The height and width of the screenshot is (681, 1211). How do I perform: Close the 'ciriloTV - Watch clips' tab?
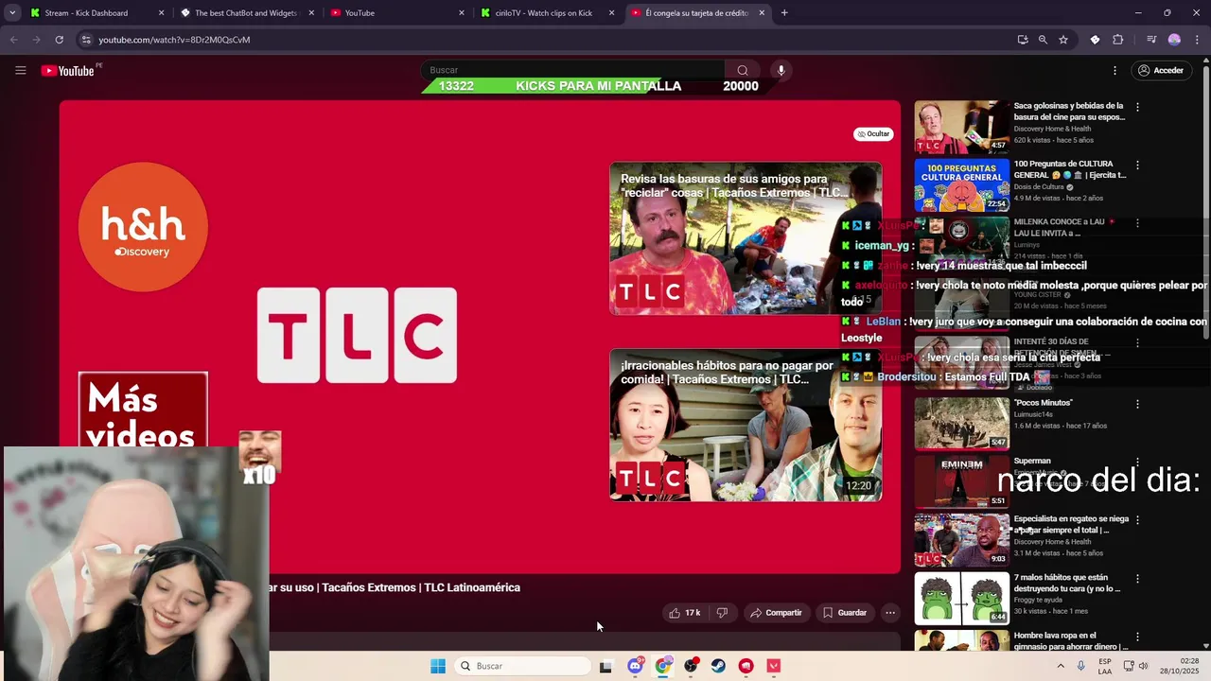611,13
